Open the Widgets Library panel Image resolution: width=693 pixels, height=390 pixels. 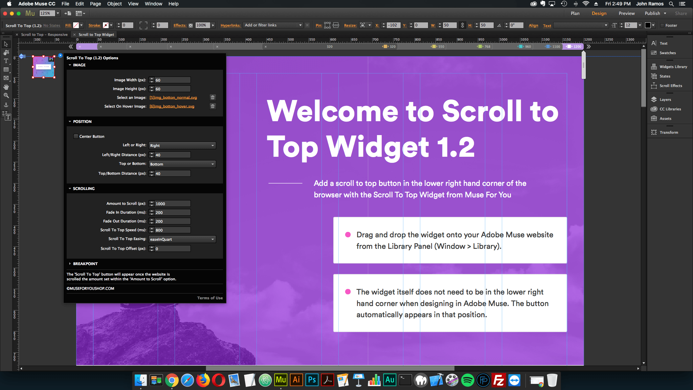click(673, 67)
